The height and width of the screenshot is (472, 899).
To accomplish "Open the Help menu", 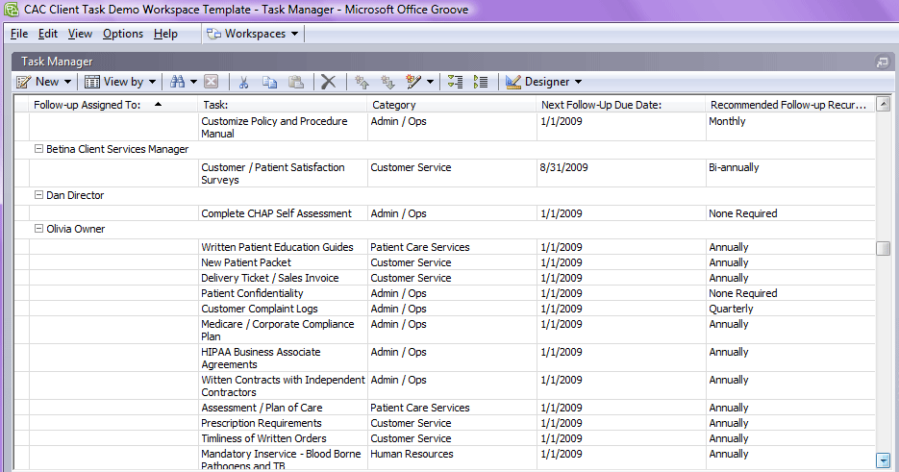I will pos(165,34).
